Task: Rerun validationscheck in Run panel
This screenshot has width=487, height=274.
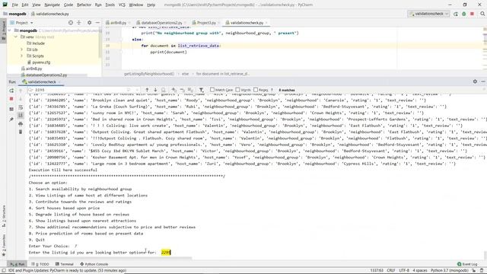Action: 11,91
